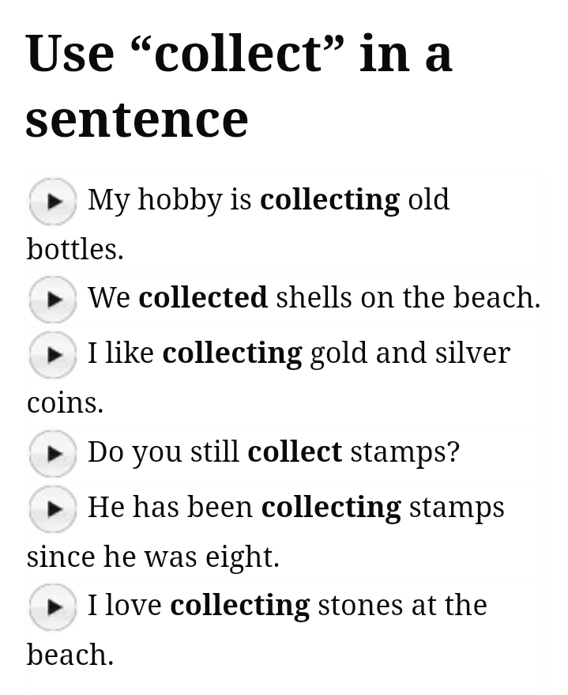Click the word "bottles." in first sentence
Screen dimensions: 568x695
75,249
